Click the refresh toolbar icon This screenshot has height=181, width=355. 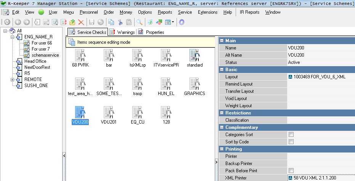(x=7, y=22)
